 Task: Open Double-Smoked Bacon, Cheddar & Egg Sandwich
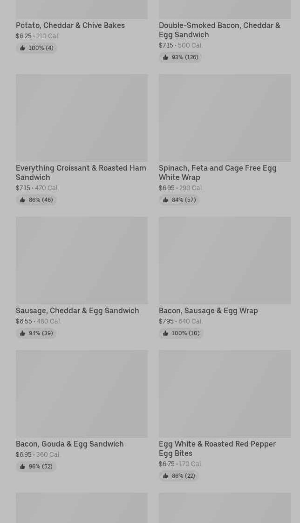pos(219,30)
